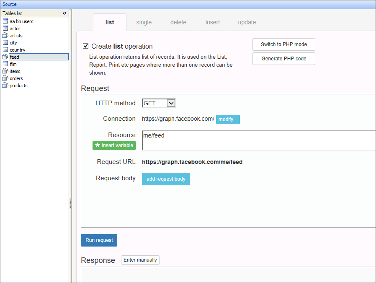Click the country table icon
This screenshot has height=283, width=376.
[x=5, y=50]
